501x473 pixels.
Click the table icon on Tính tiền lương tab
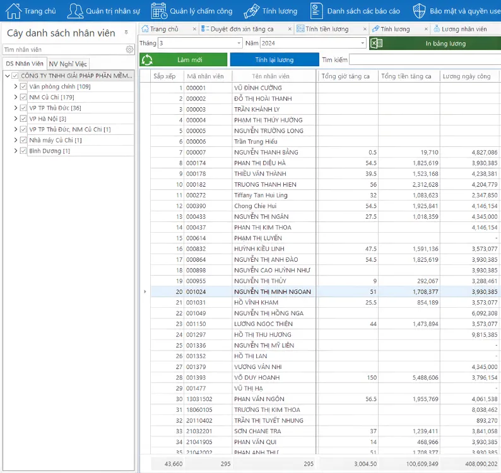pyautogui.click(x=300, y=29)
